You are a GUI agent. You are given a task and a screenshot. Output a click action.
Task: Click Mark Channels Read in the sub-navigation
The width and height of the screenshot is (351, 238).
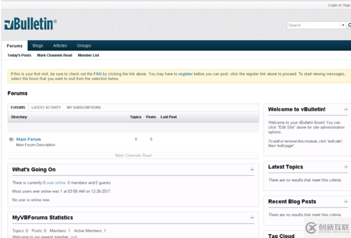(x=55, y=55)
